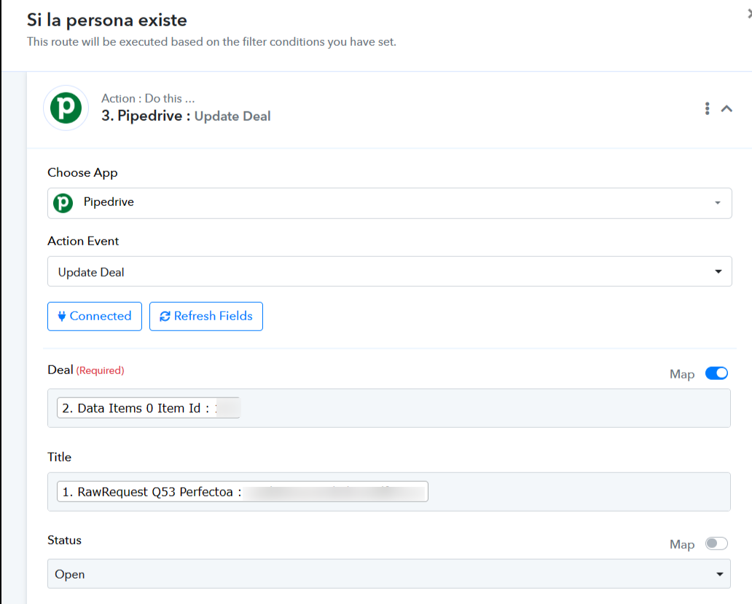This screenshot has height=604, width=752.
Task: Click the small Pipedrive icon in app selector
Action: (x=63, y=203)
